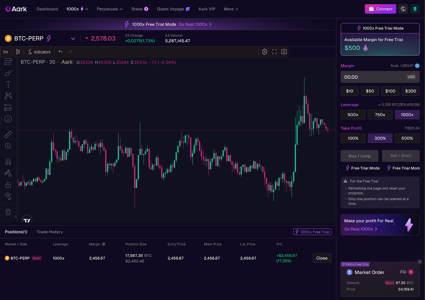This screenshot has height=300, width=425.
Task: Click the 1000x Free Trial Mode panel header
Action: [380, 28]
